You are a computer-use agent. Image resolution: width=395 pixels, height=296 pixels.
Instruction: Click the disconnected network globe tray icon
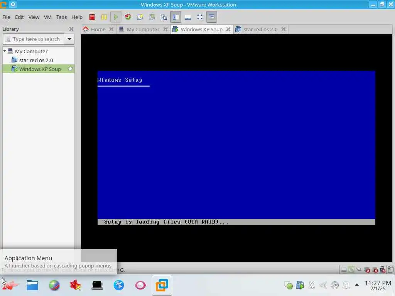(x=335, y=285)
